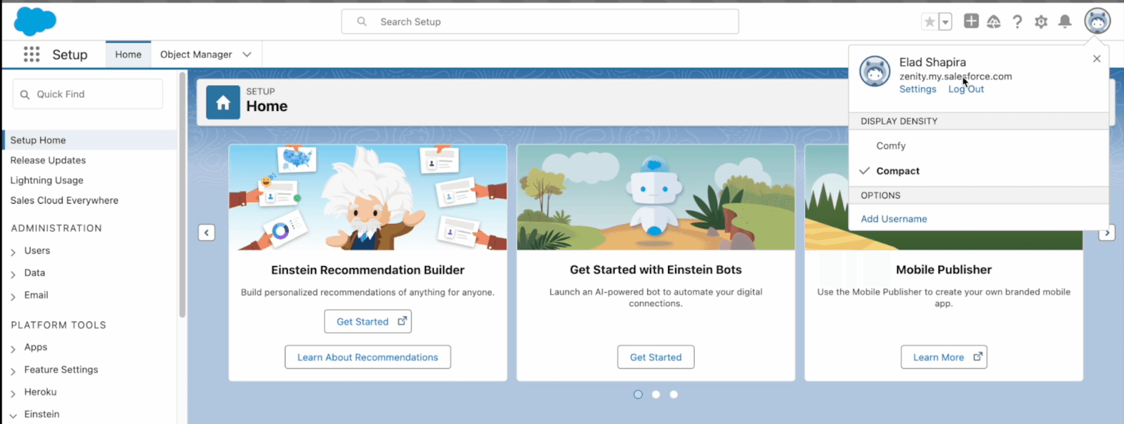The height and width of the screenshot is (424, 1124).
Task: Open the Global Actions plus icon
Action: pyautogui.click(x=971, y=22)
